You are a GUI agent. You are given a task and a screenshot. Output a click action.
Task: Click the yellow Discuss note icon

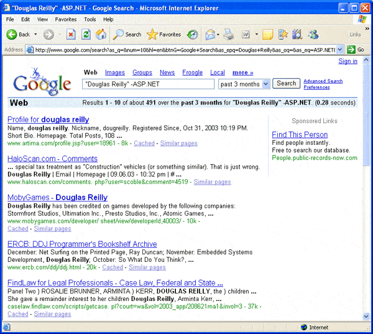tap(267, 35)
